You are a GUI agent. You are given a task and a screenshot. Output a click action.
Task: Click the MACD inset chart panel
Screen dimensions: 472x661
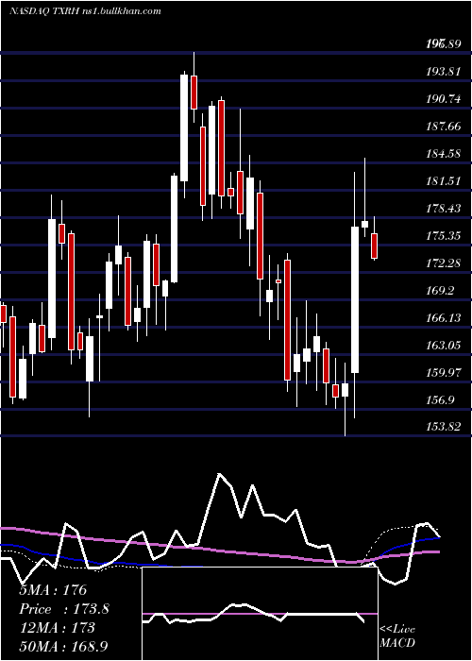click(260, 614)
